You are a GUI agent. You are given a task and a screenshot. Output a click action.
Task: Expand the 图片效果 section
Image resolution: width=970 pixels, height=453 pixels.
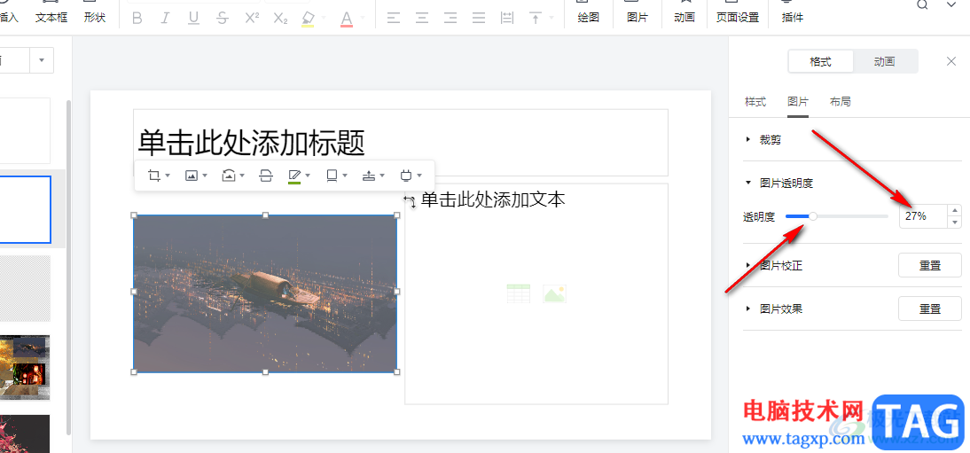point(780,309)
